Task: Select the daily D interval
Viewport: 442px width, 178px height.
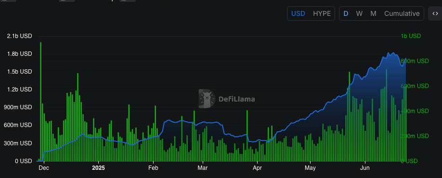Action: 346,13
